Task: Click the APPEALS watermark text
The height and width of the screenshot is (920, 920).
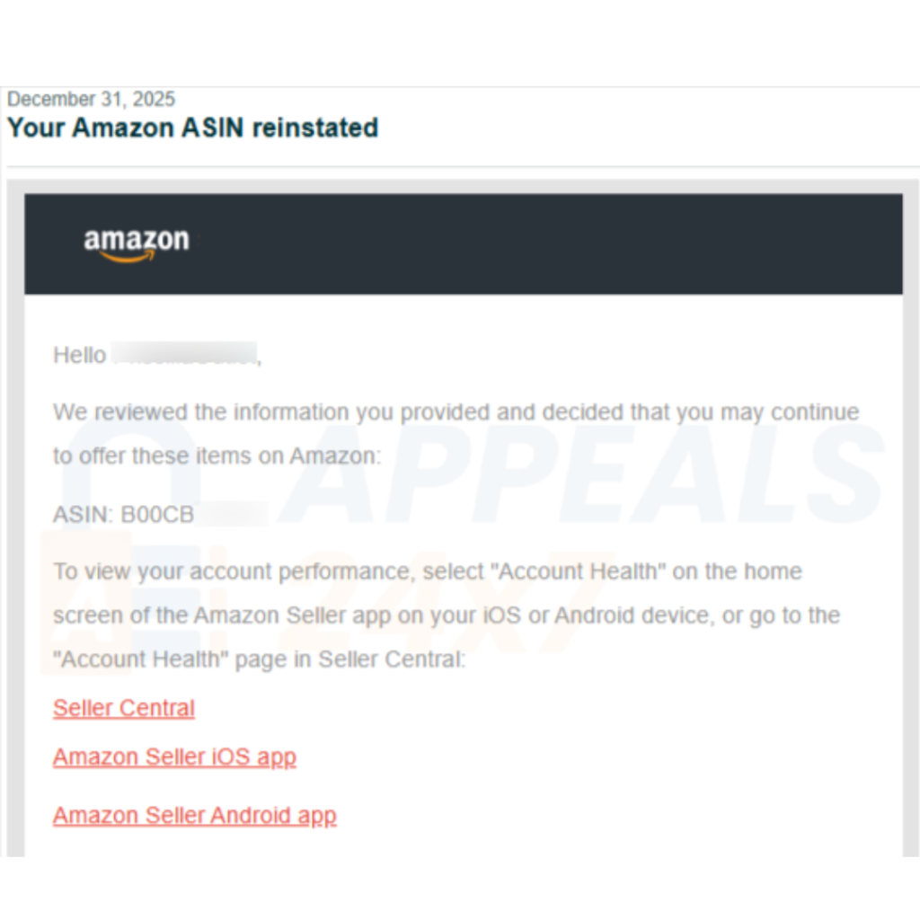Action: coord(575,476)
